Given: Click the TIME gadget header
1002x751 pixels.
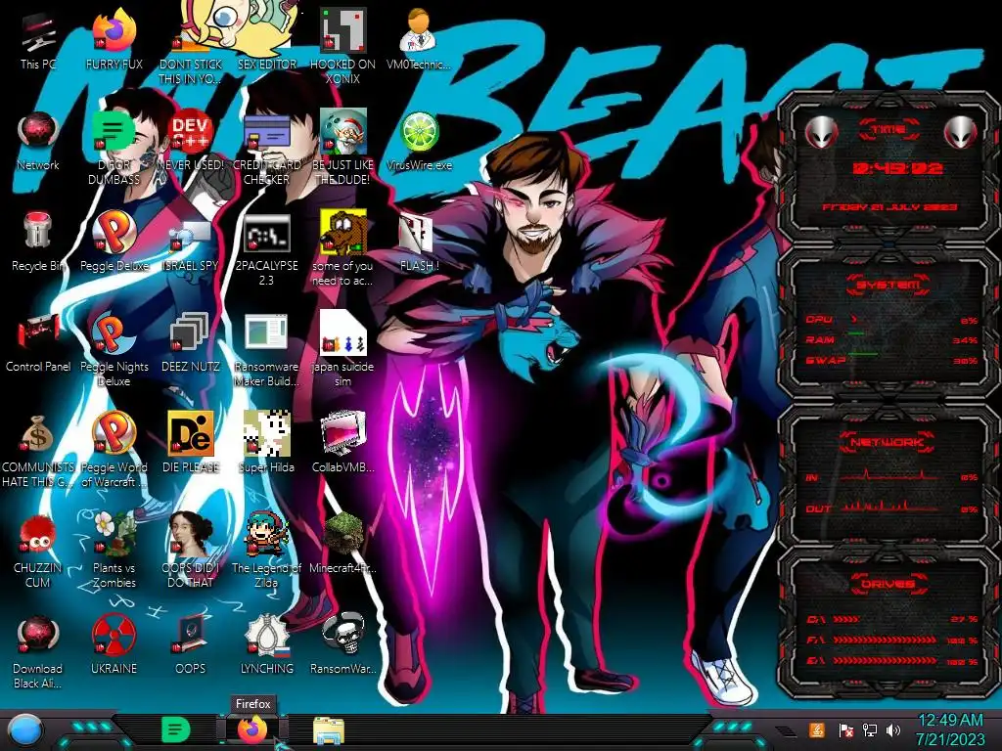Looking at the screenshot, I should click(x=888, y=129).
